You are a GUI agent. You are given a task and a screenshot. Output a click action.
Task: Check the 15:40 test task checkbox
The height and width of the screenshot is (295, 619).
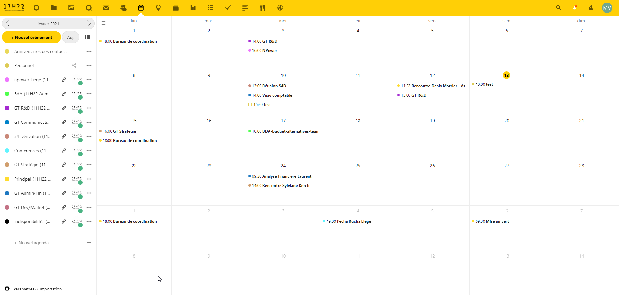250,104
